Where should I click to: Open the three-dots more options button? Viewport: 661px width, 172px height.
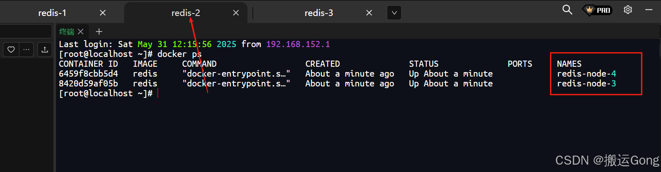coord(26,50)
